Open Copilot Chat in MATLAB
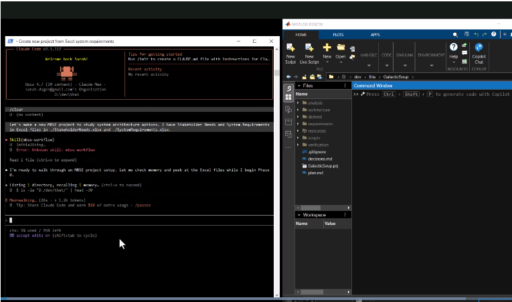The height and width of the screenshot is (302, 512). (479, 48)
